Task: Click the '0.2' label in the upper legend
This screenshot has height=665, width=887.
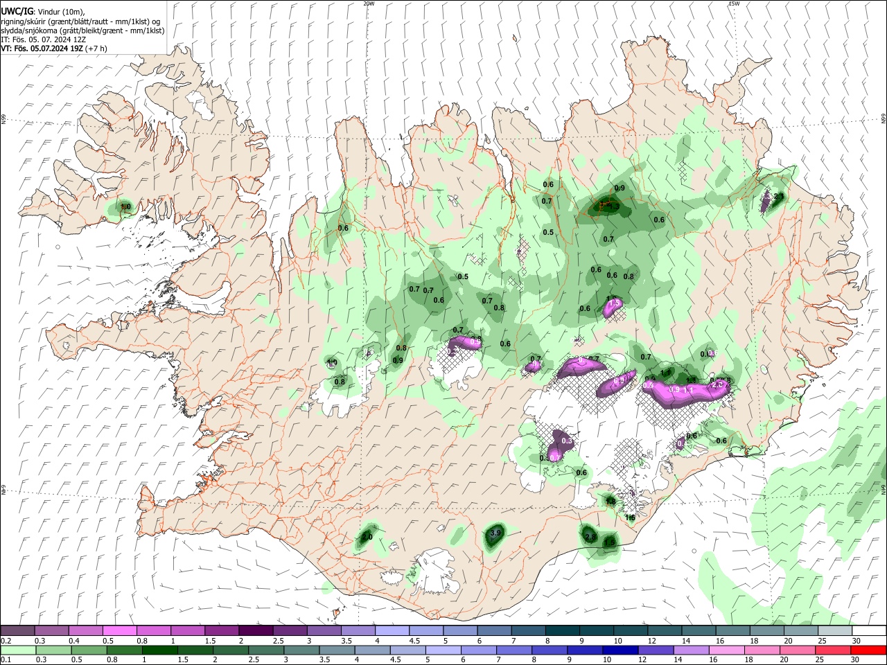Action: click(x=6, y=641)
